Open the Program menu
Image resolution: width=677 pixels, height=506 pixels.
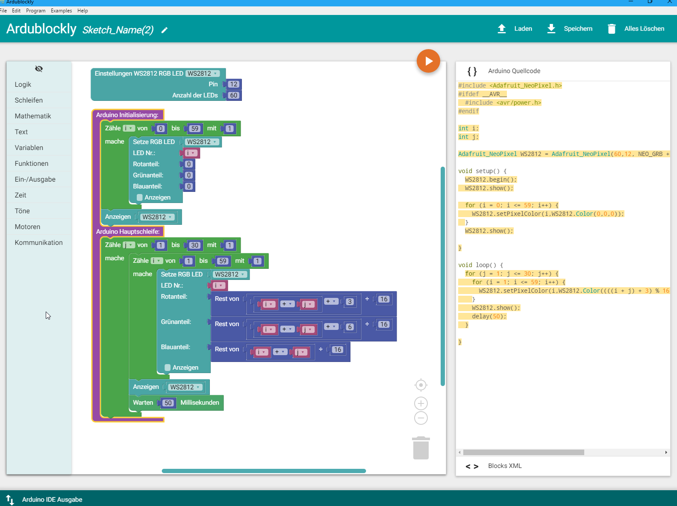(35, 11)
